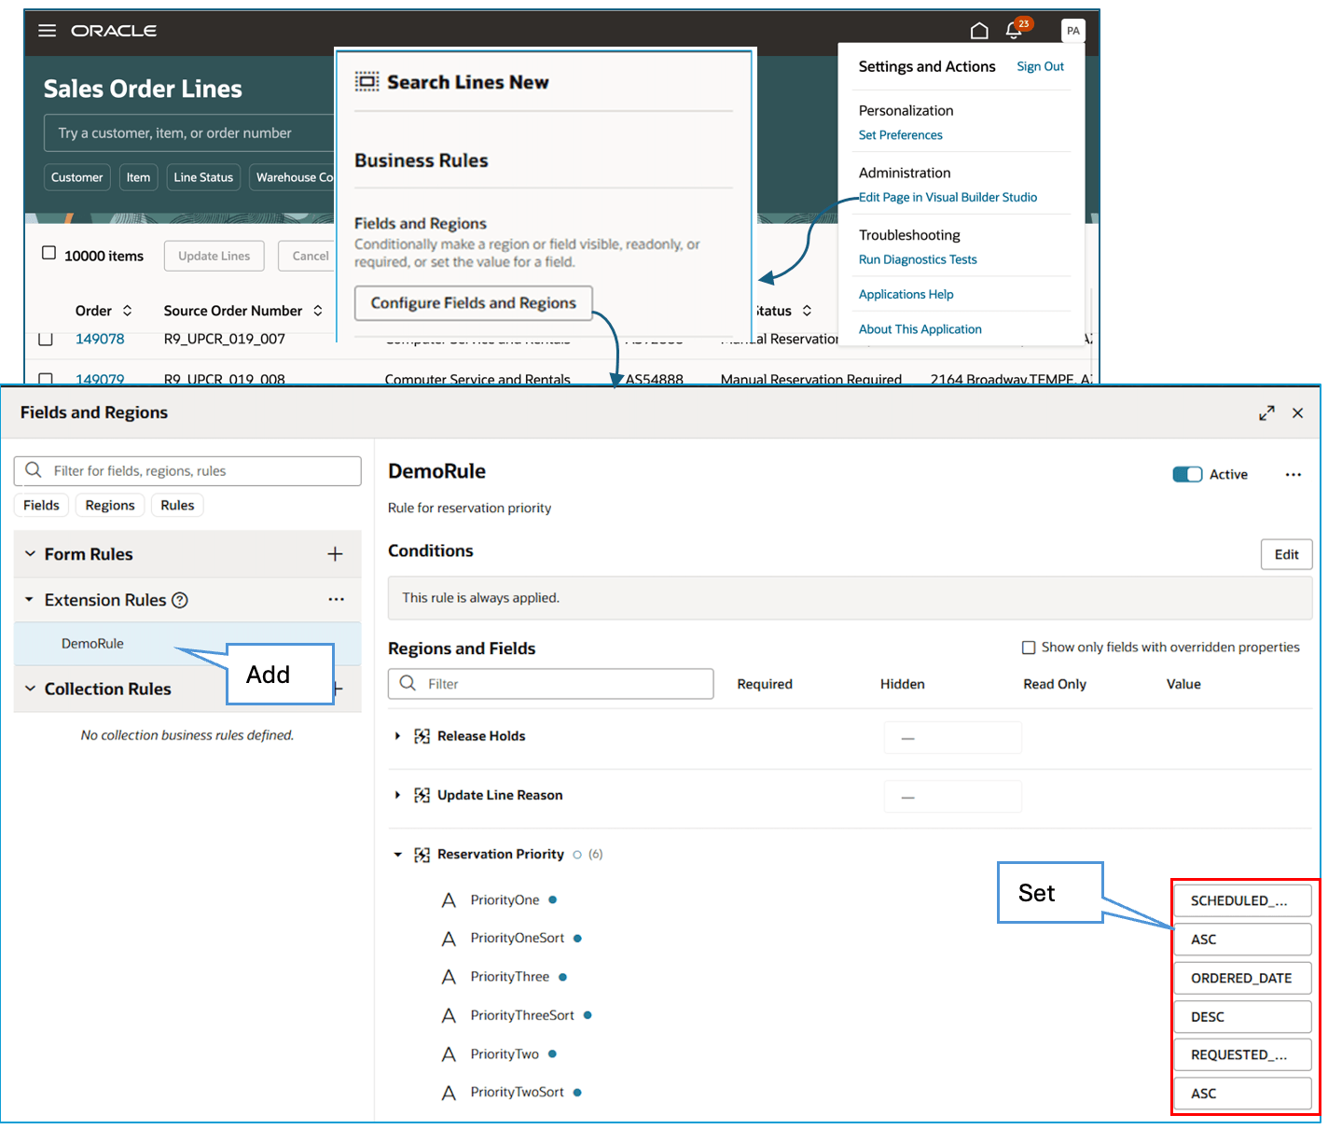Viewport: 1328px width, 1129px height.
Task: Sort by Source Order Number column
Action: (317, 311)
